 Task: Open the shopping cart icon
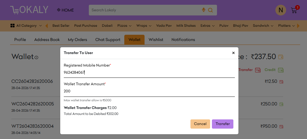coord(294,10)
